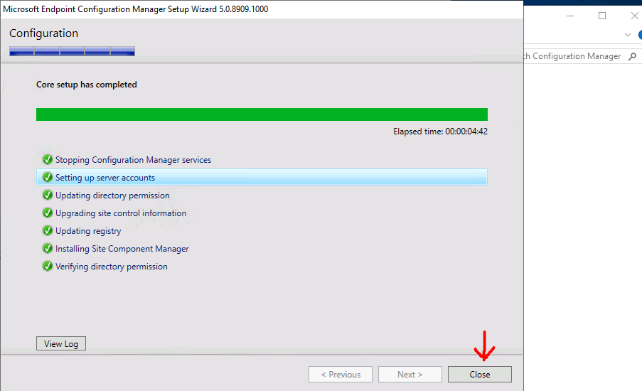Open the View Log button
This screenshot has height=391, width=642.
61,343
